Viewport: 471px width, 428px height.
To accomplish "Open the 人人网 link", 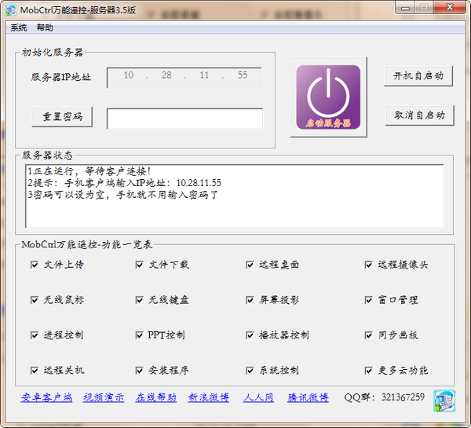I will 258,397.
